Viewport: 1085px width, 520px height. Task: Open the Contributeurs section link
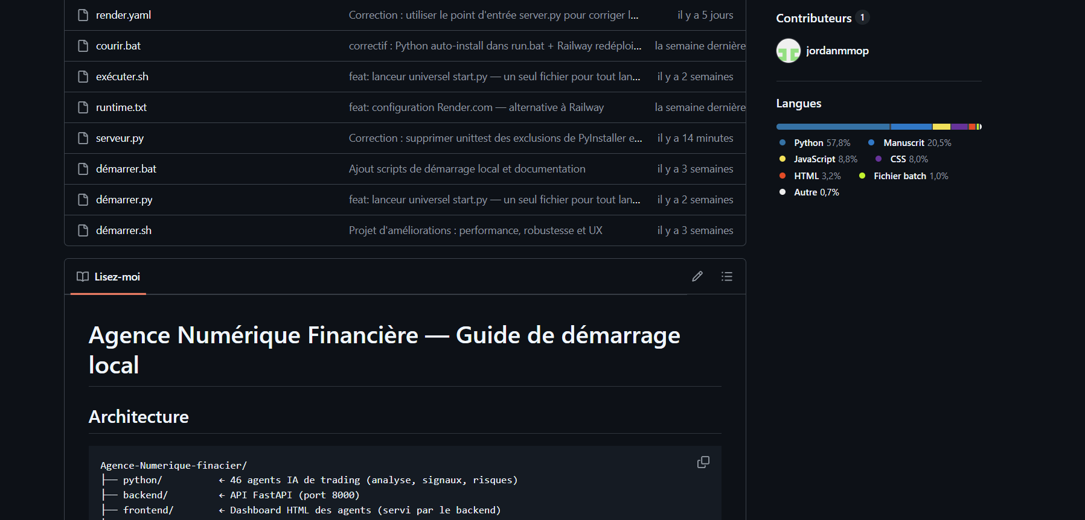[814, 18]
